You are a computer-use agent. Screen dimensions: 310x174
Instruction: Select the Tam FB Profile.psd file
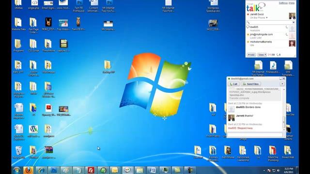point(79,6)
